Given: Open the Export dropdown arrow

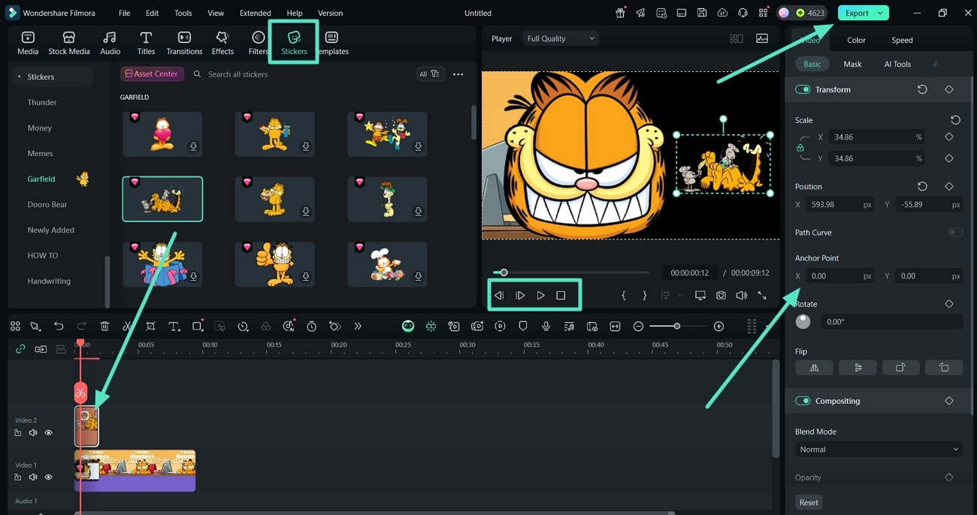Looking at the screenshot, I should tap(880, 13).
